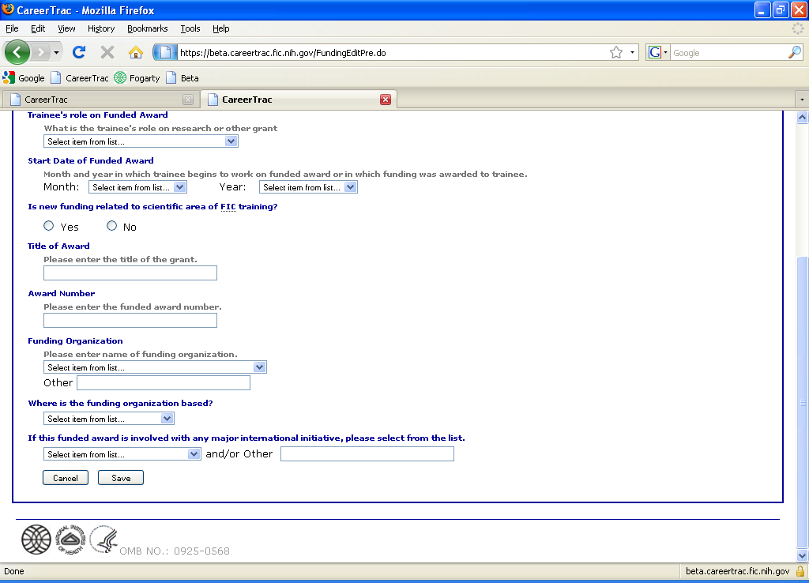This screenshot has width=809, height=583.
Task: Click the browser Forward arrow button
Action: [40, 52]
